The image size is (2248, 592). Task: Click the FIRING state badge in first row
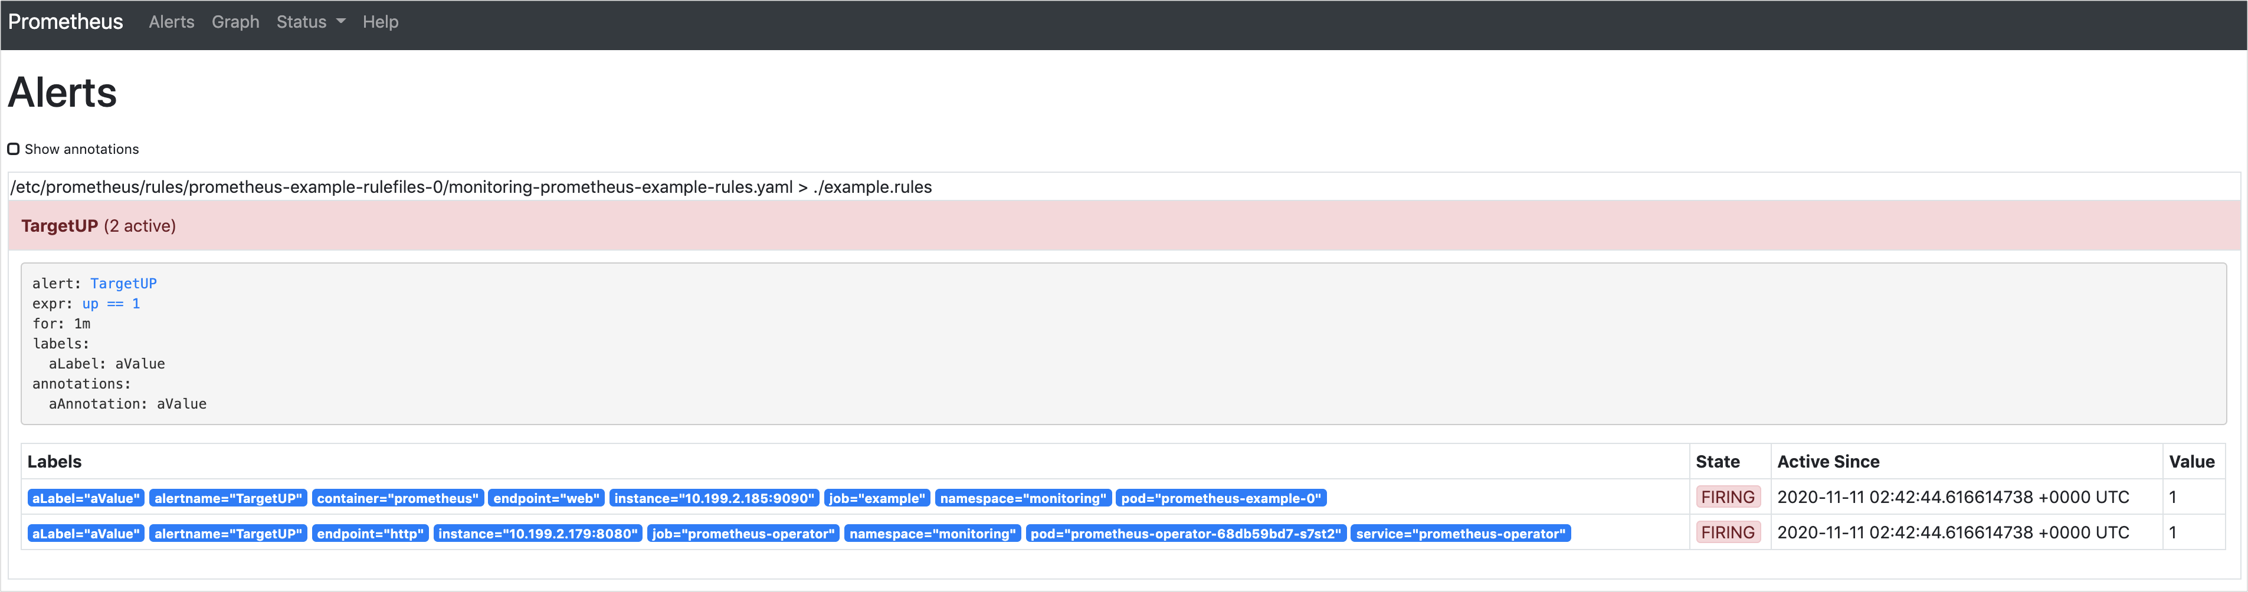(x=1727, y=497)
